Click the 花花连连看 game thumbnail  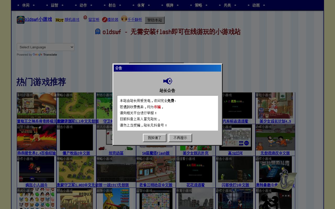(196, 169)
